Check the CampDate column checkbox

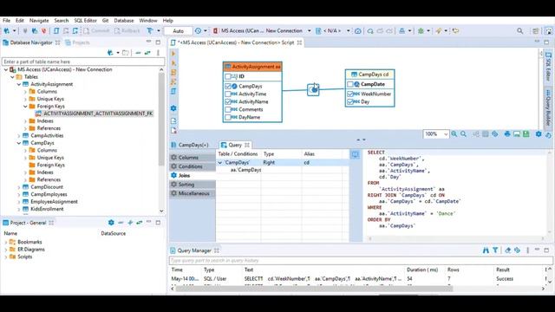click(x=350, y=84)
